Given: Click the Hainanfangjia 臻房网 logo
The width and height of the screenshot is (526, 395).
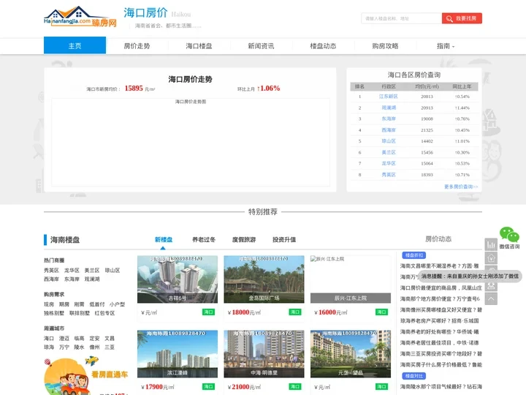Looking at the screenshot, I should tap(80, 17).
